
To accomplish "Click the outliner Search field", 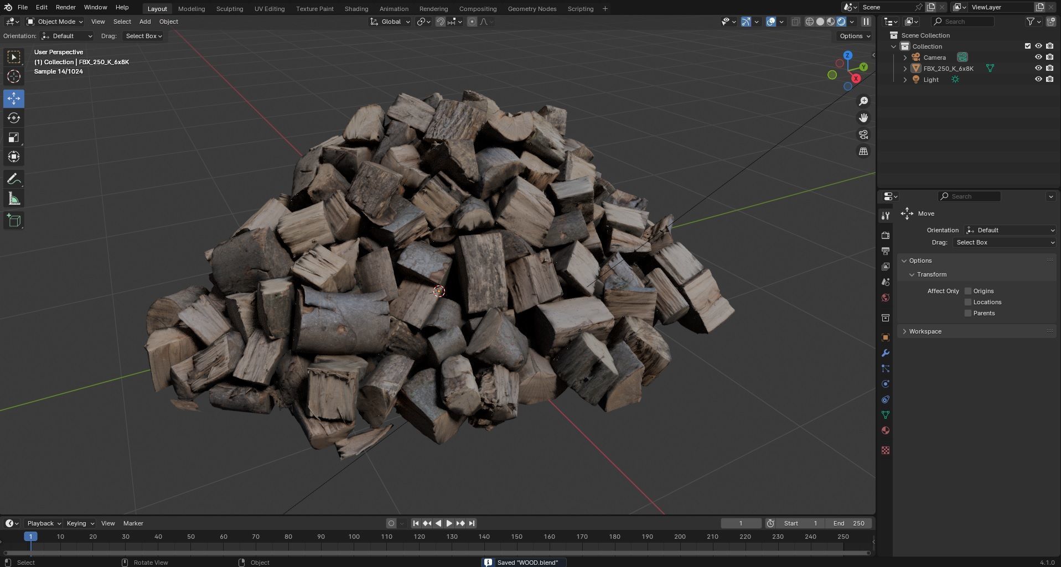I will [962, 22].
